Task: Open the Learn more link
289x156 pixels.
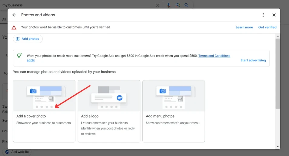Action: point(244,27)
